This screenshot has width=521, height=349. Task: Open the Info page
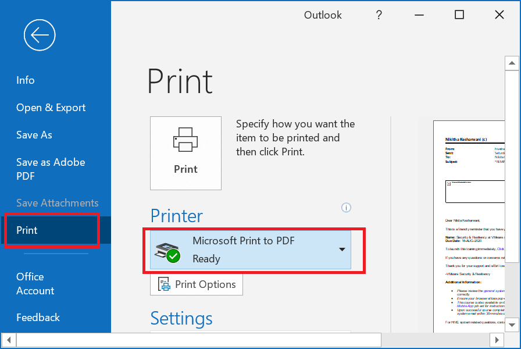tap(25, 80)
